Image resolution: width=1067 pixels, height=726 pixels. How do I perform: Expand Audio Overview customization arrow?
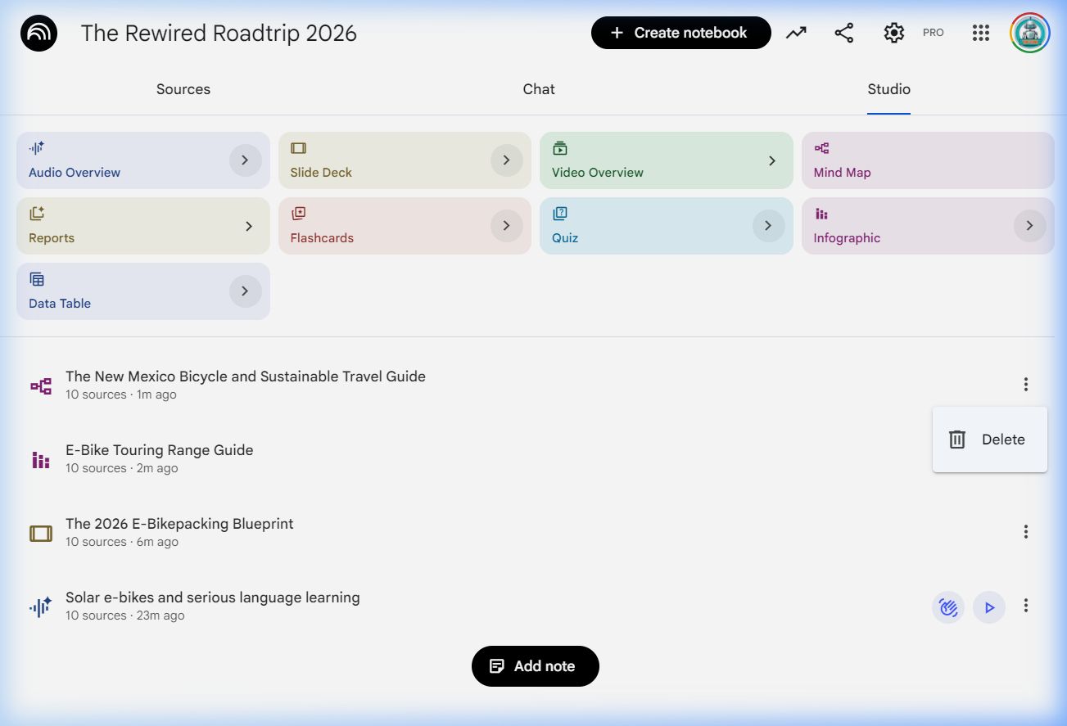tap(245, 160)
